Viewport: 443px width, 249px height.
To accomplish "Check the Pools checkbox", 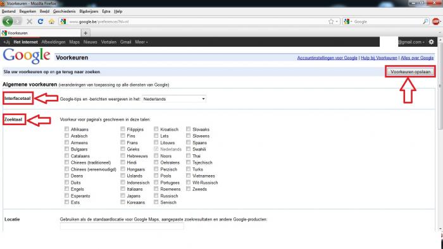I will pos(156,176).
